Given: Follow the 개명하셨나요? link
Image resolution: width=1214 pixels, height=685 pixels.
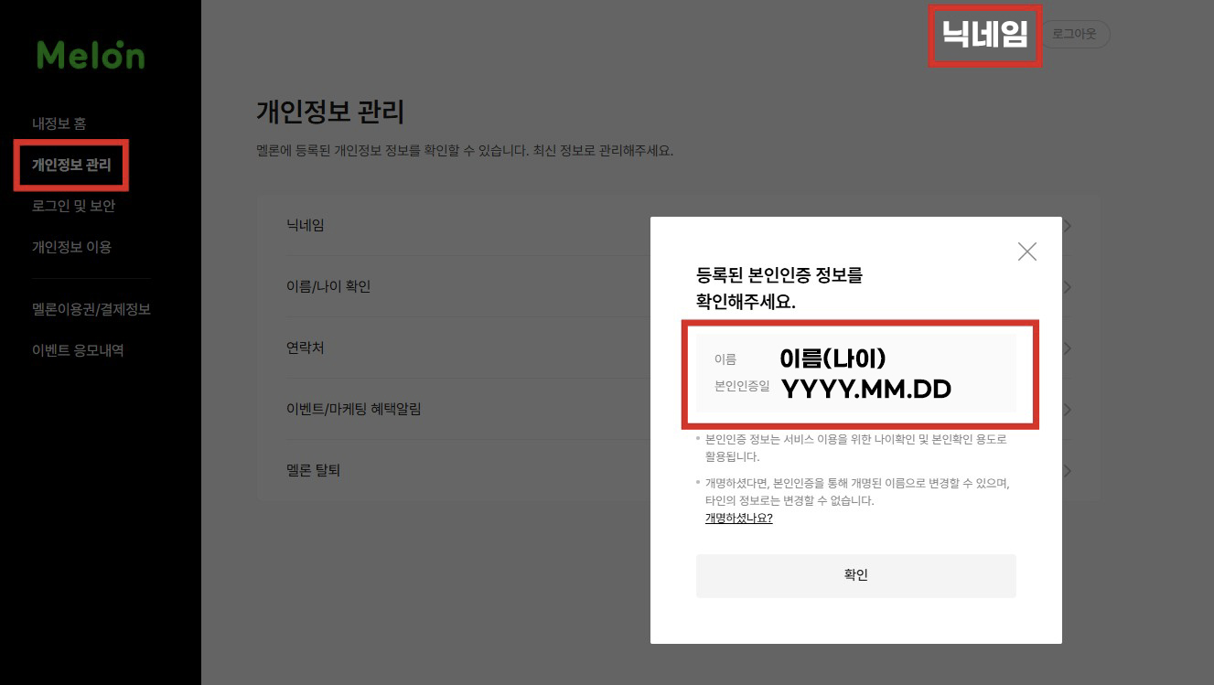Looking at the screenshot, I should click(738, 519).
